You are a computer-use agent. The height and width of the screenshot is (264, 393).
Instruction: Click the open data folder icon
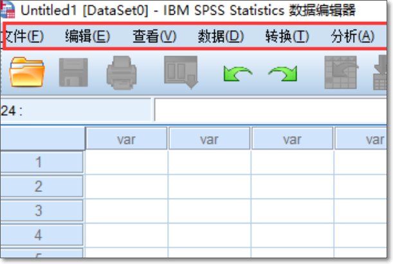27,72
